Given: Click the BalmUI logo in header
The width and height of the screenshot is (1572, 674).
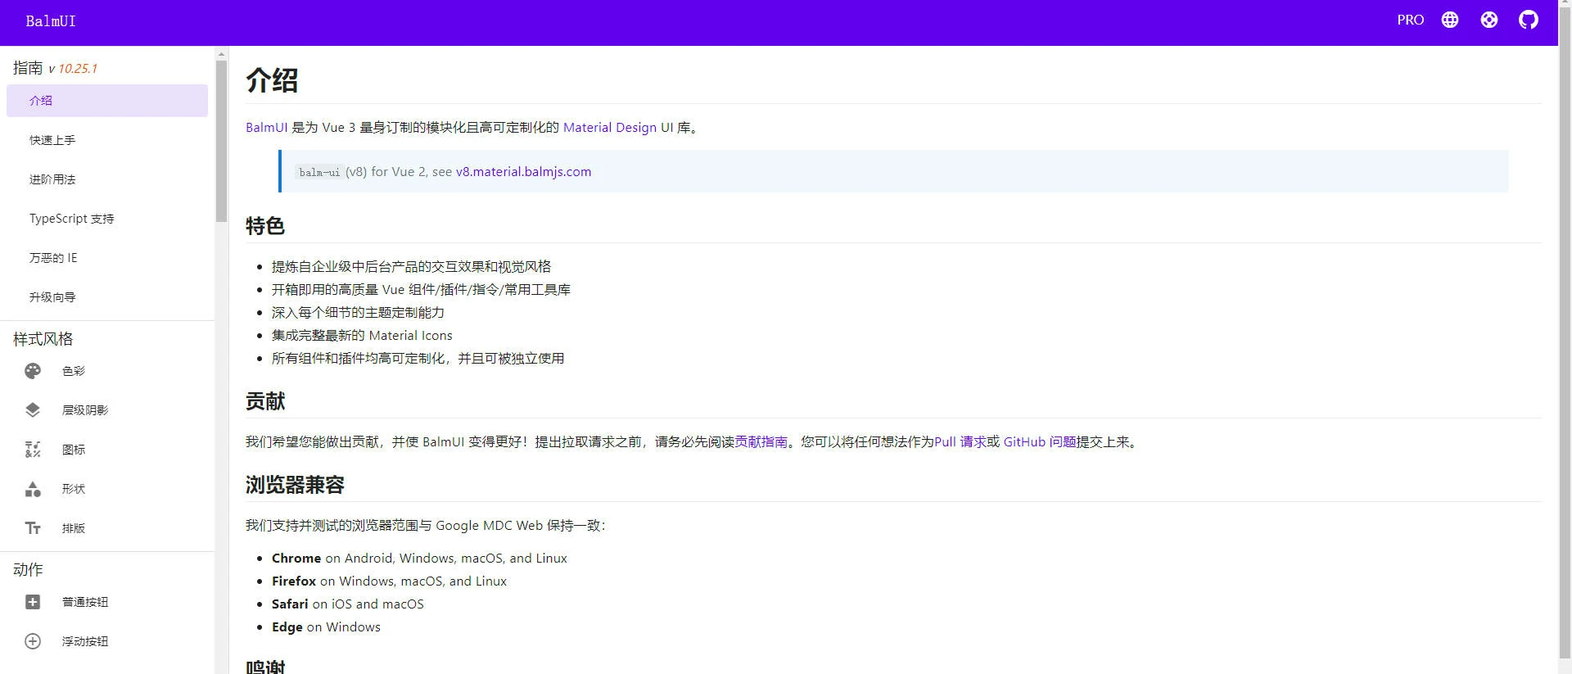Looking at the screenshot, I should click(x=51, y=21).
